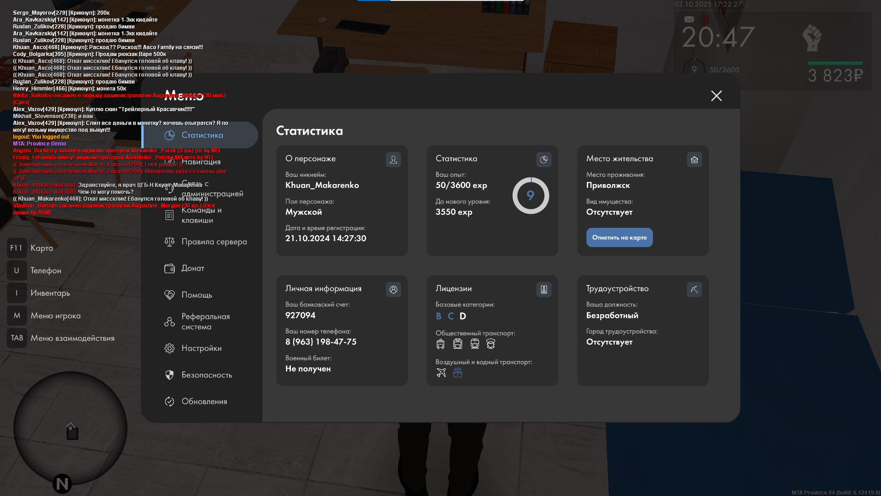Viewport: 881px width, 496px height.
Task: Click the character profile icon in О персонаже
Action: [x=393, y=159]
